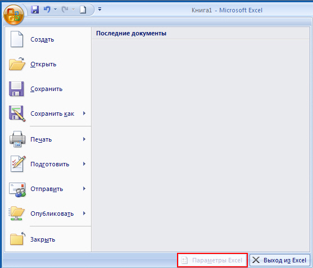Click the closed folder icon beside Закрыть
This screenshot has height=268, width=313.
17,239
